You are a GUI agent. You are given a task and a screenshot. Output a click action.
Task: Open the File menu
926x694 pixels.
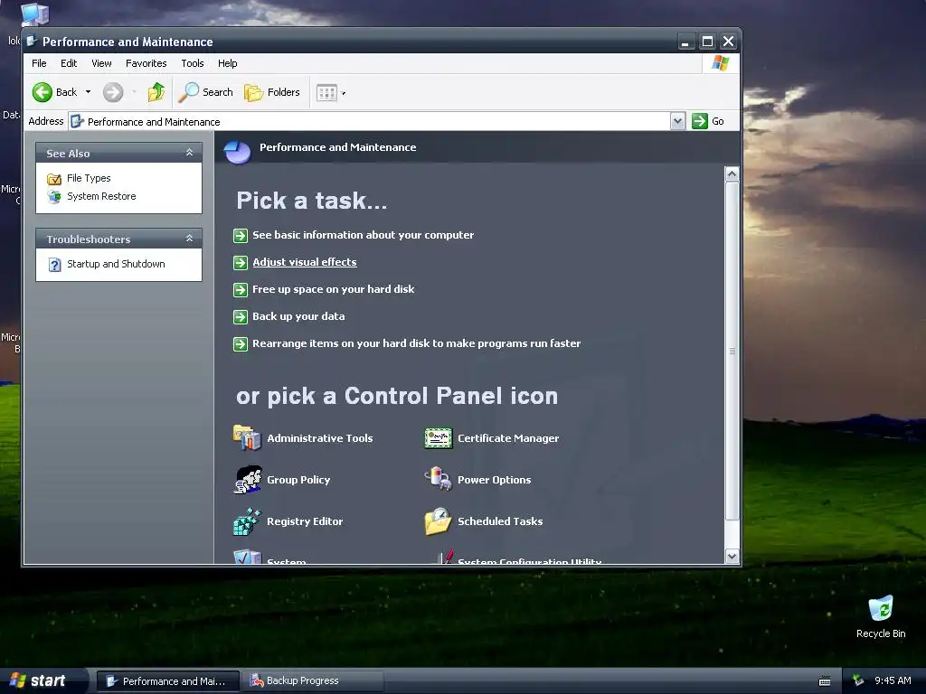click(39, 63)
